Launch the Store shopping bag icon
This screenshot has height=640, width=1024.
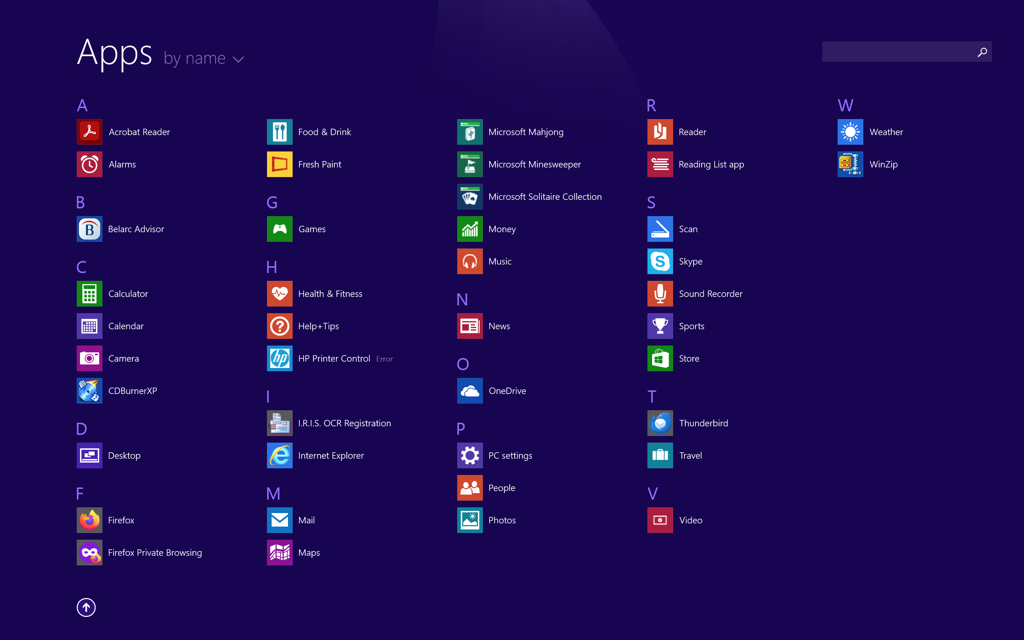point(660,358)
